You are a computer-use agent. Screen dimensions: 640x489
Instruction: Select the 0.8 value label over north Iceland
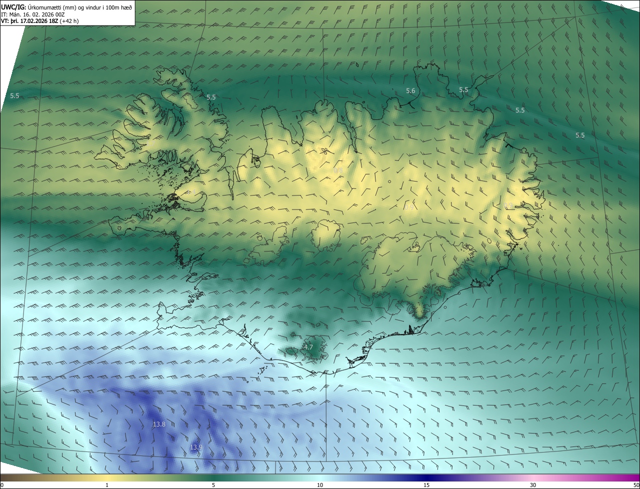338,170
